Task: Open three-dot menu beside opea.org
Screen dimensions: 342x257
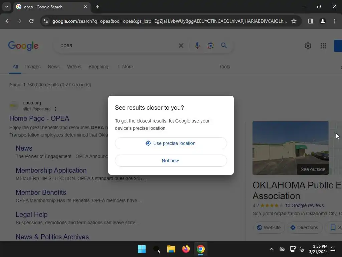Action: [55, 109]
